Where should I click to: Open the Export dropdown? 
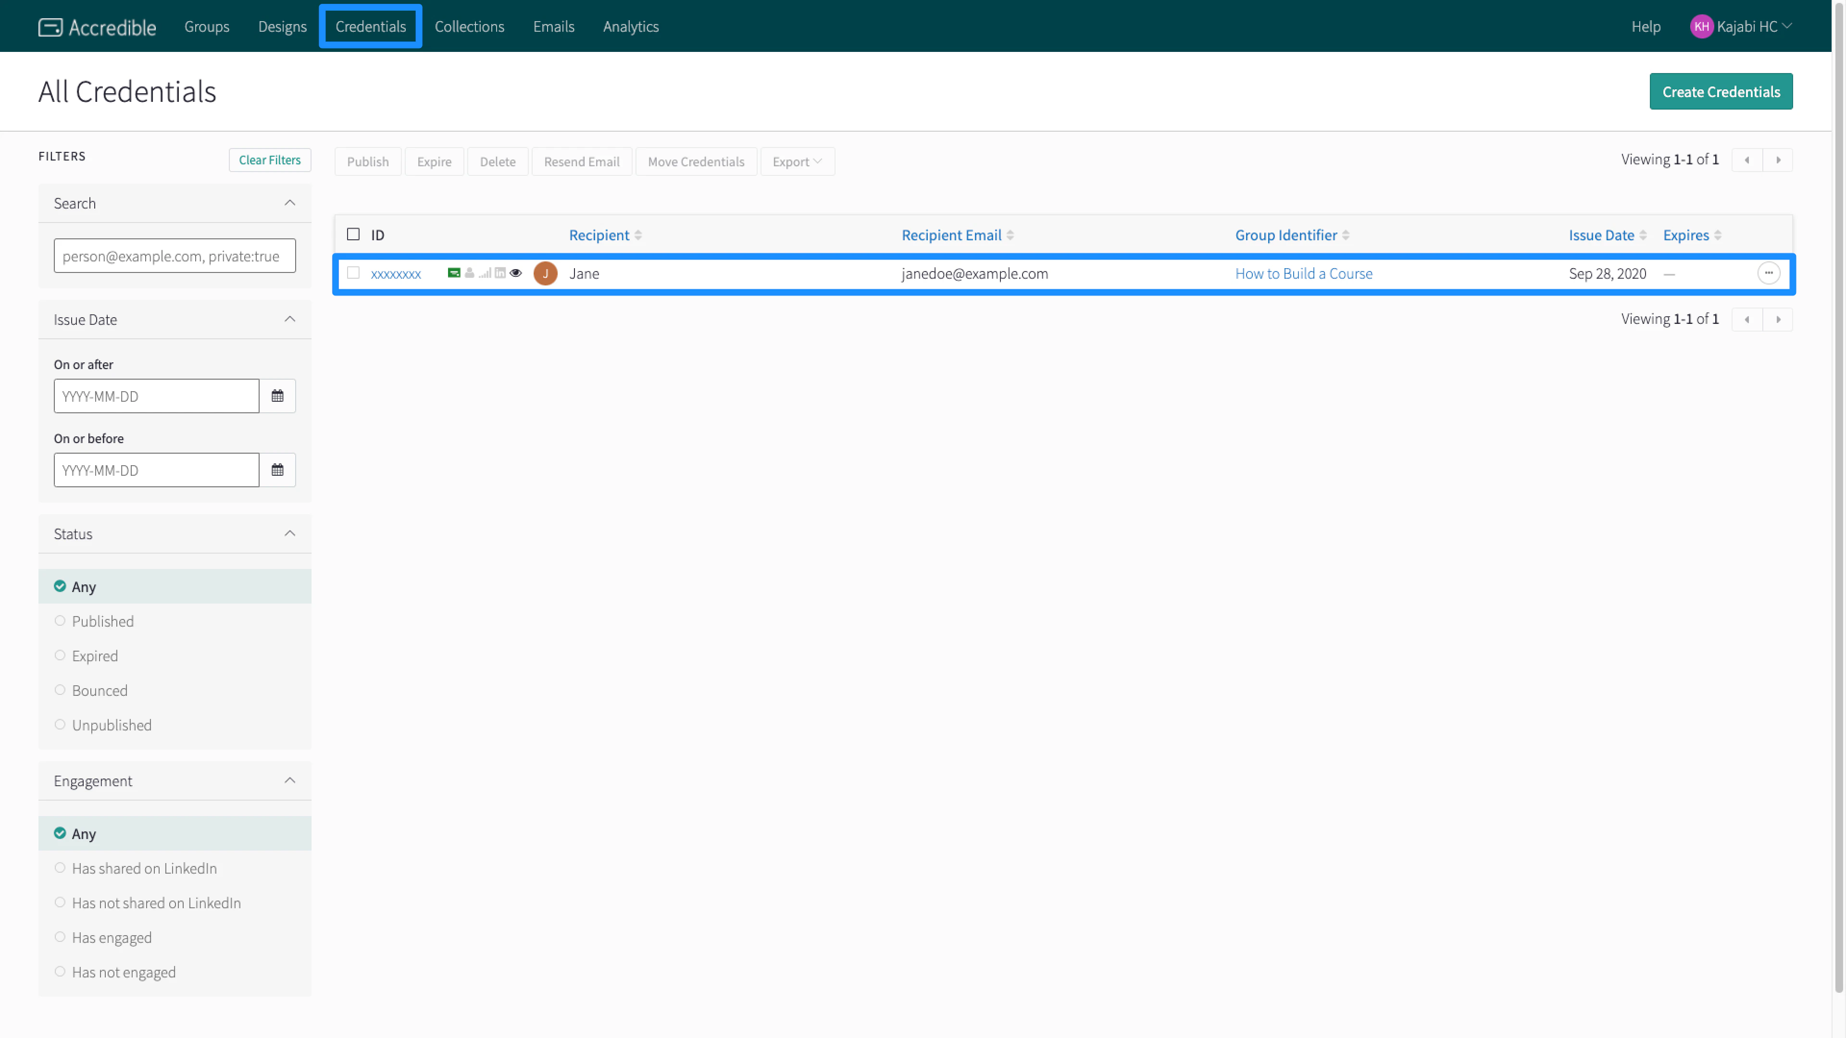coord(797,162)
